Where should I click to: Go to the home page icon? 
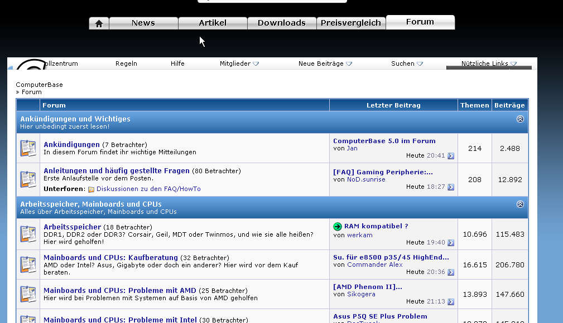coord(99,23)
